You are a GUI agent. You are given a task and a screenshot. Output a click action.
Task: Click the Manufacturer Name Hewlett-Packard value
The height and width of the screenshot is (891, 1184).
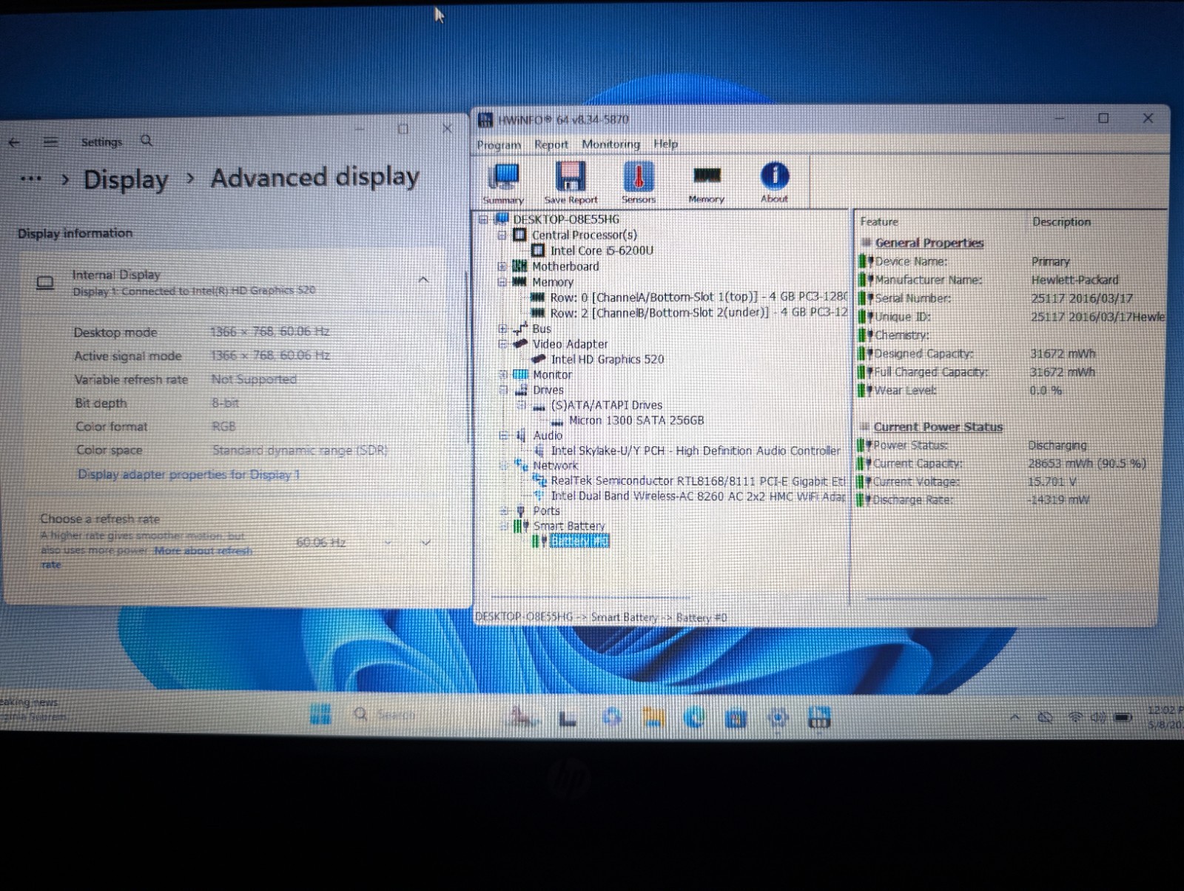pos(1075,280)
